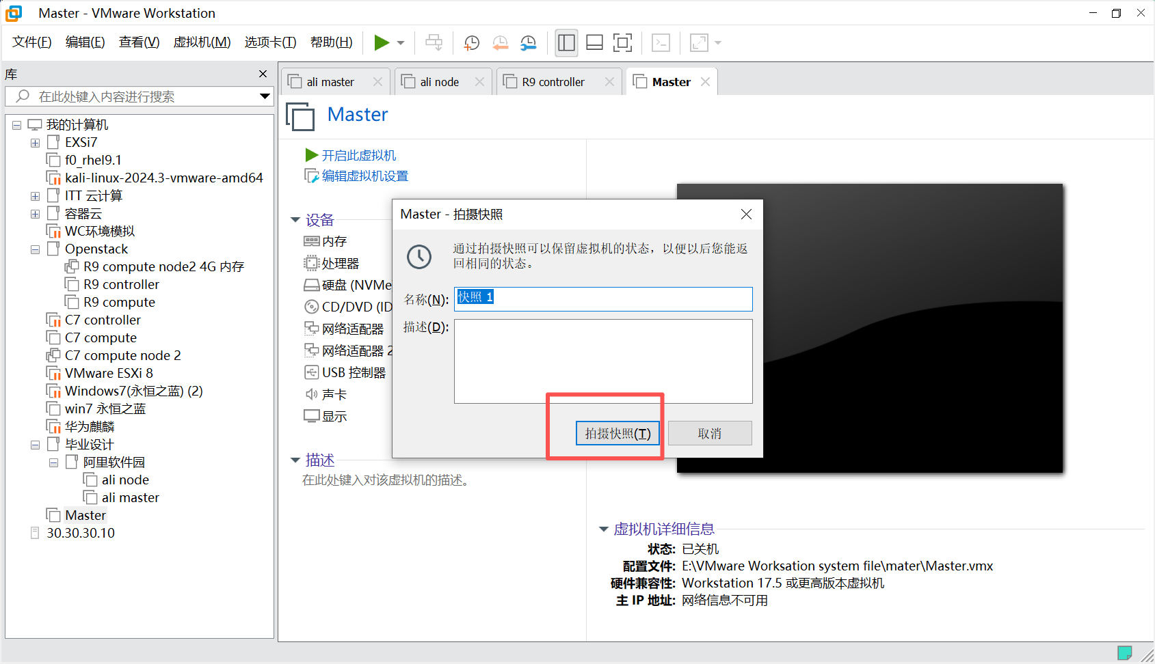The height and width of the screenshot is (664, 1155).
Task: Expand the ITT 云计算 folder
Action: [x=35, y=196]
